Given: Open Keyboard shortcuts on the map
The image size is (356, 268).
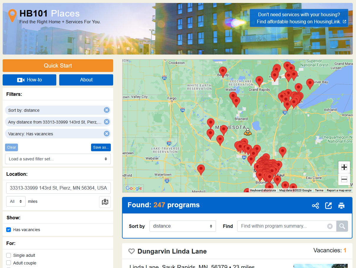Looking at the screenshot, I should (263, 190).
